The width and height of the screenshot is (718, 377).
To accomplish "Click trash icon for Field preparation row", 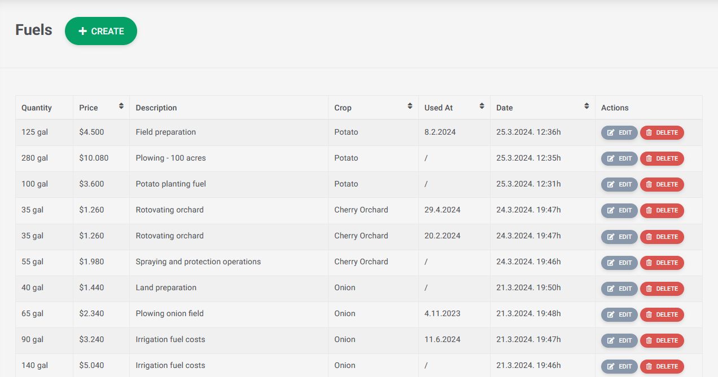I will (649, 132).
